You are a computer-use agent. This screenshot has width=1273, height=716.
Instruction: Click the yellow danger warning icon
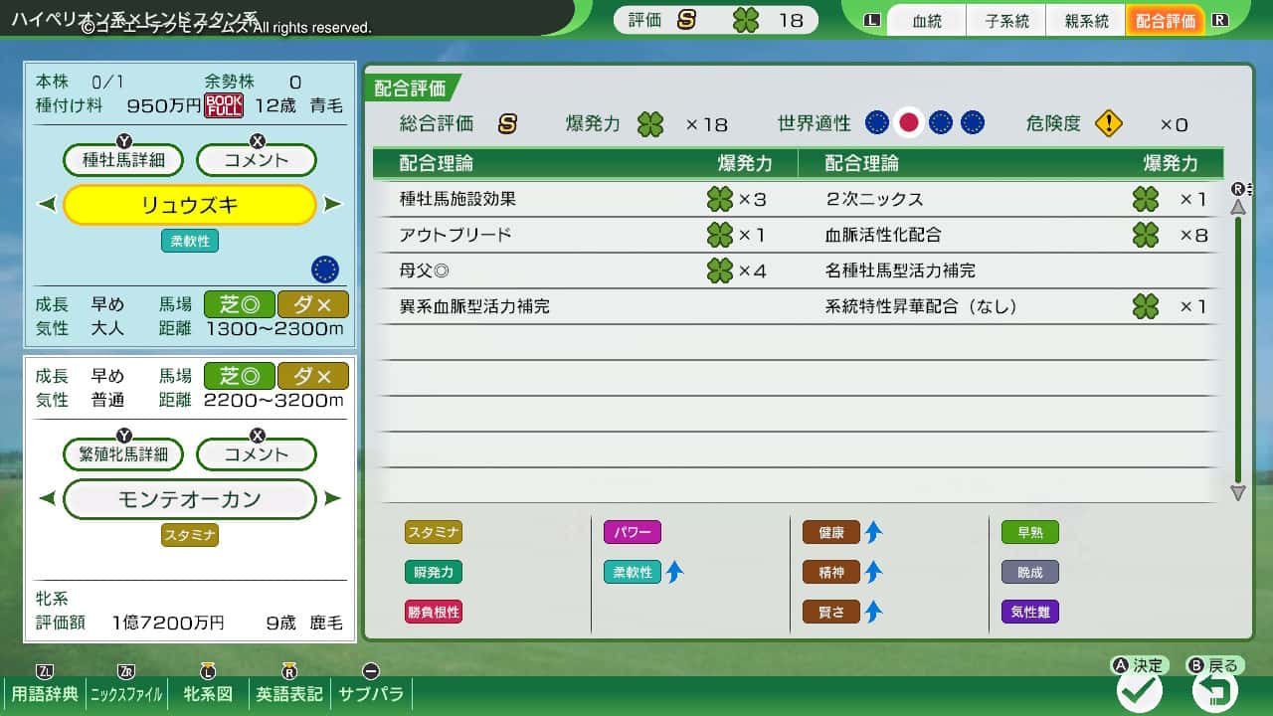(1108, 123)
